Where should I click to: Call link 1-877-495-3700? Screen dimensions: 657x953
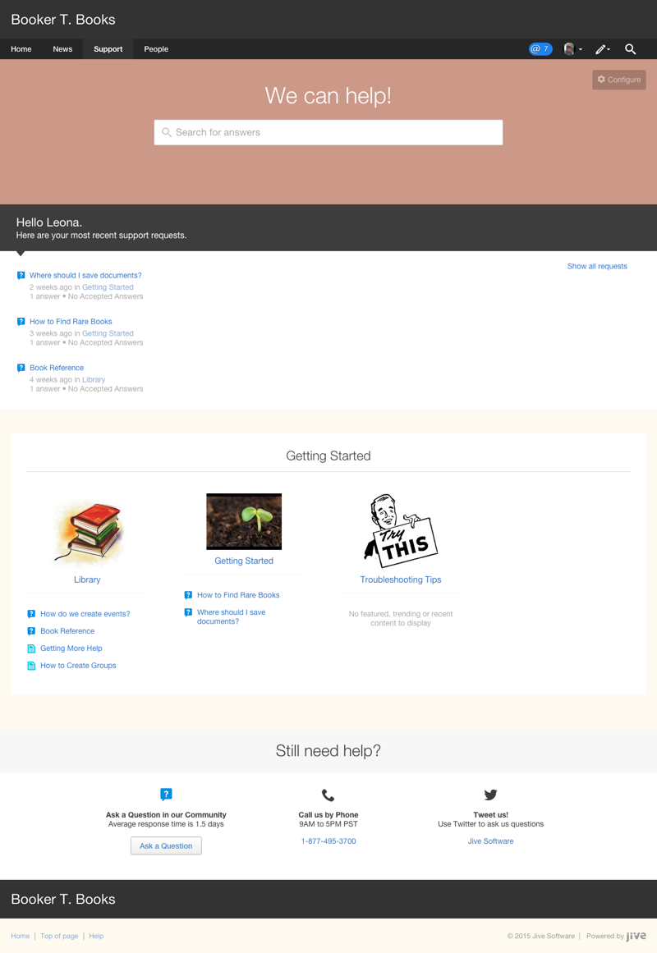click(x=328, y=841)
